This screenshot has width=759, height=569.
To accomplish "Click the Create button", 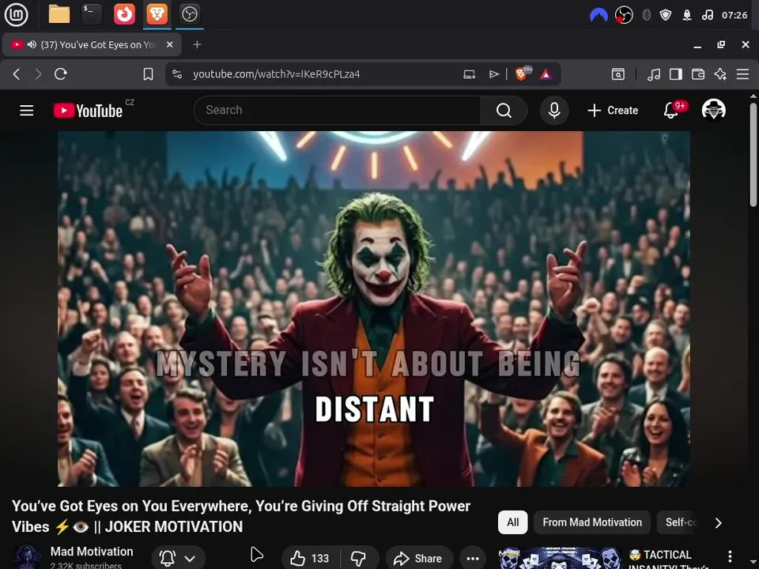I will pos(613,111).
